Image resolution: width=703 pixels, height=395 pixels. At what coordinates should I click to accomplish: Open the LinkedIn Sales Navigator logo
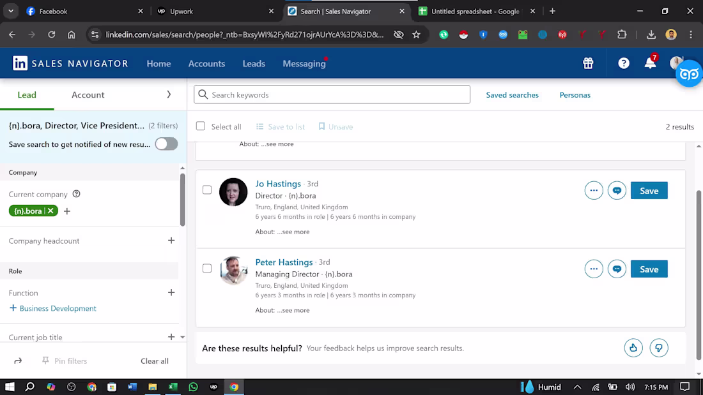tap(70, 64)
